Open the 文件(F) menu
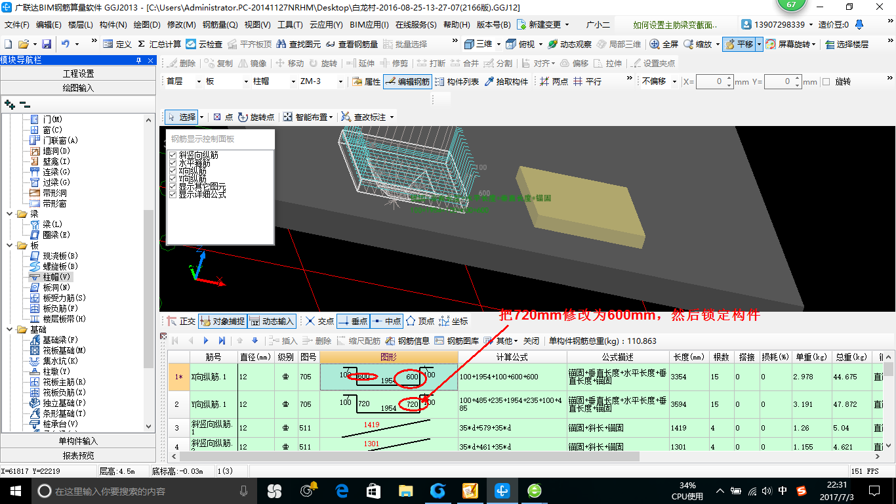The height and width of the screenshot is (504, 896). coord(17,25)
